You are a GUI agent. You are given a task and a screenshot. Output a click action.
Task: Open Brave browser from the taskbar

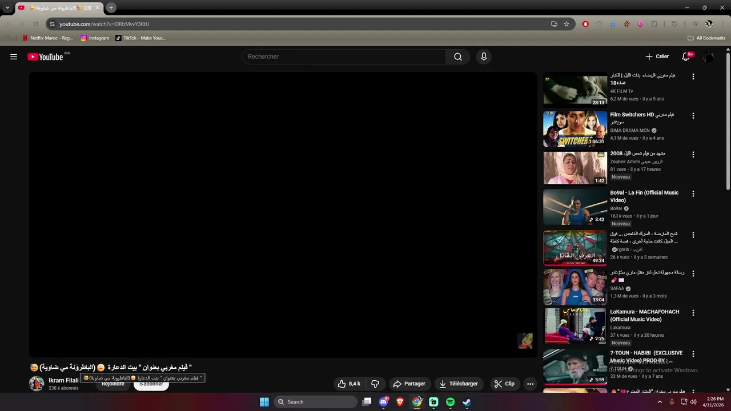[400, 402]
